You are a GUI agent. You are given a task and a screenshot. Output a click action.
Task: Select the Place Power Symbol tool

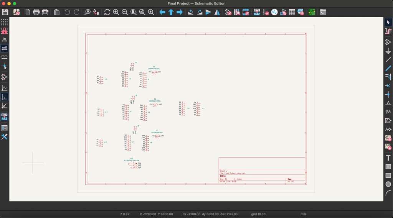(388, 51)
